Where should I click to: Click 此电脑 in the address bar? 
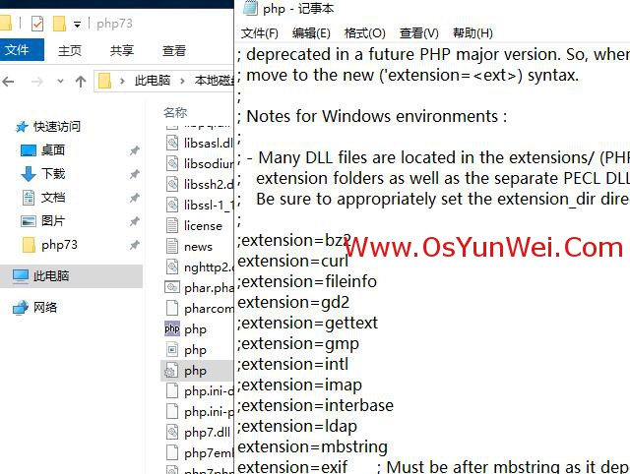coord(153,81)
